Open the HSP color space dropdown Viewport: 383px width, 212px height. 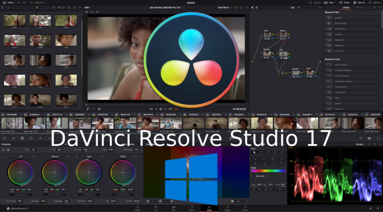tap(240, 201)
